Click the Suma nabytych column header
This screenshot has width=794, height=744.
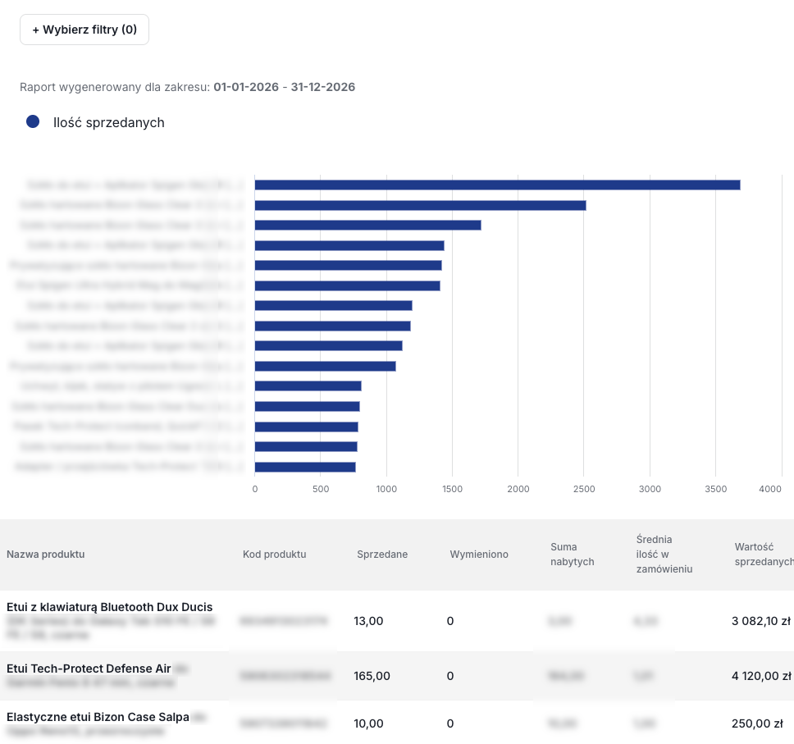click(573, 554)
